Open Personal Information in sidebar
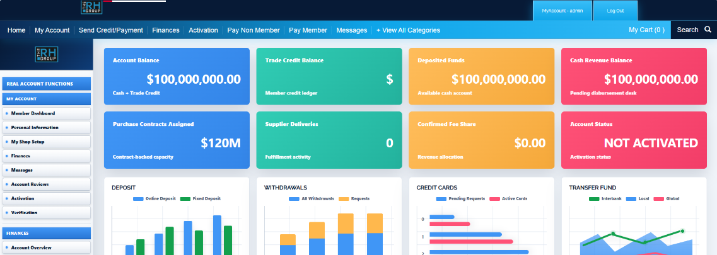The image size is (717, 255). 46,127
